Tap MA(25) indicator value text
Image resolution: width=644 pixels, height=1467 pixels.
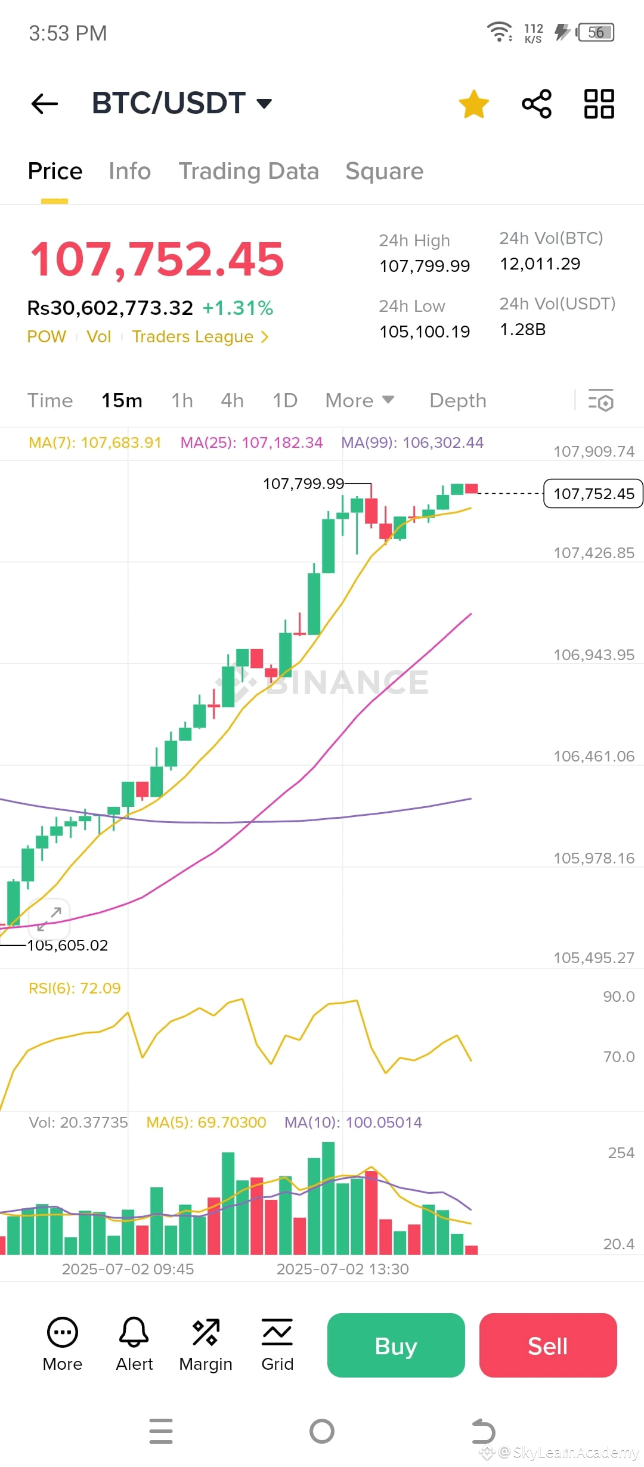pos(252,442)
